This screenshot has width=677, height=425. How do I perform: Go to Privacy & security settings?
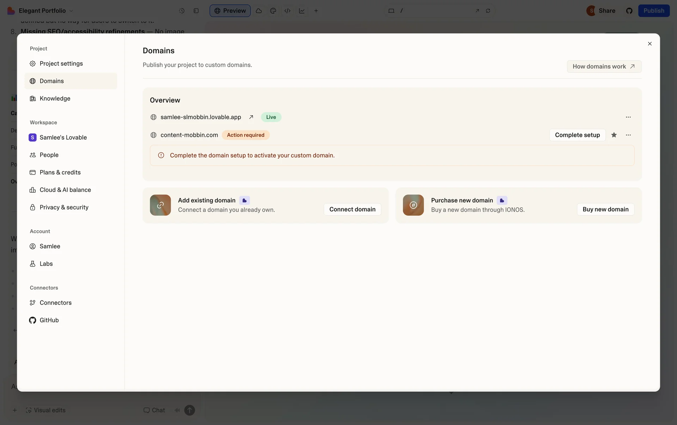(x=64, y=207)
